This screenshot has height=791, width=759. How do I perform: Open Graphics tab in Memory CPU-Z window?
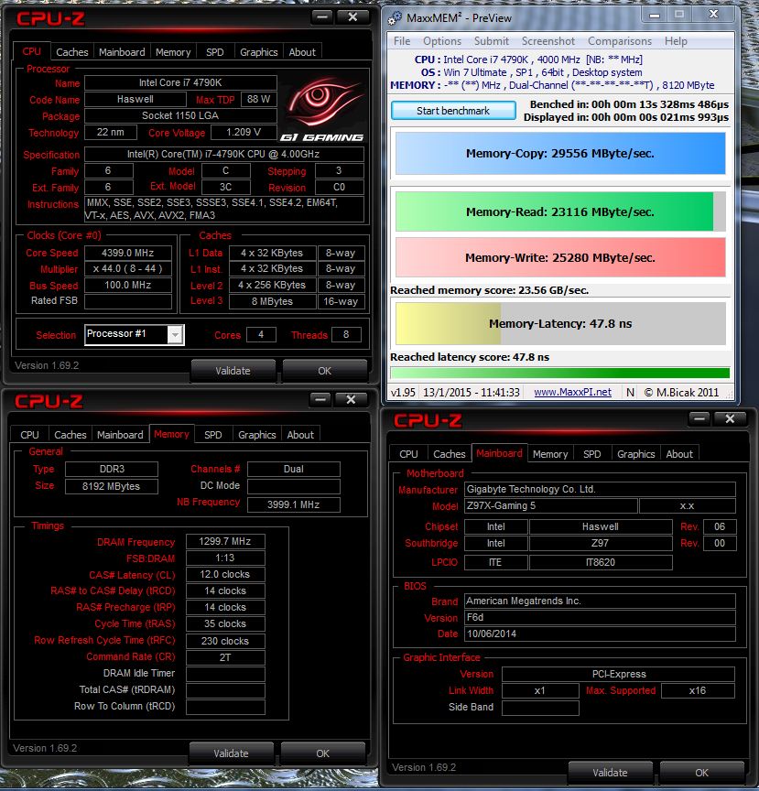tap(257, 434)
